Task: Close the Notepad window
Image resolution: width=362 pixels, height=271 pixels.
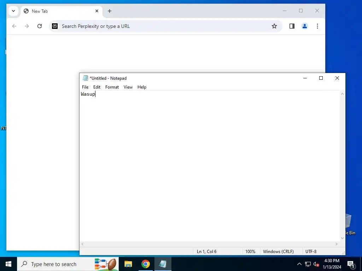Action: (x=337, y=78)
